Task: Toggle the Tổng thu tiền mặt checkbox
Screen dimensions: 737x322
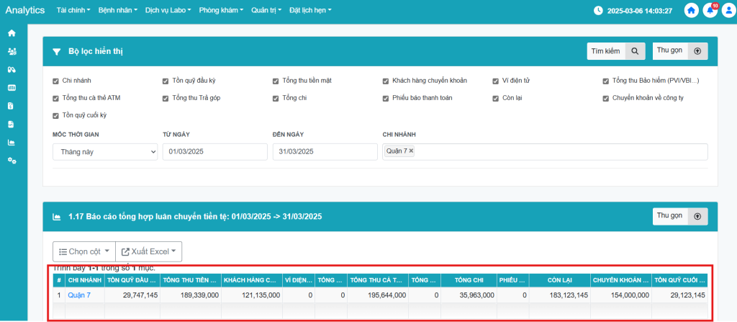Action: click(276, 81)
